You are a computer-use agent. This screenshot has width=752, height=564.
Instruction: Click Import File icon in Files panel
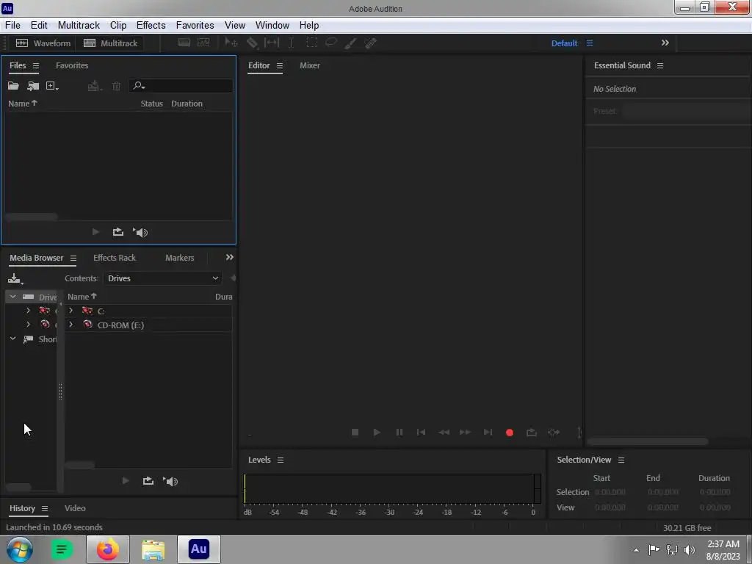click(x=33, y=86)
